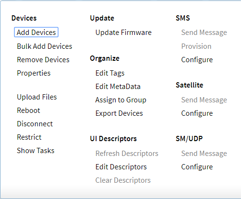
Task: Select Restrict device option
Action: (29, 137)
